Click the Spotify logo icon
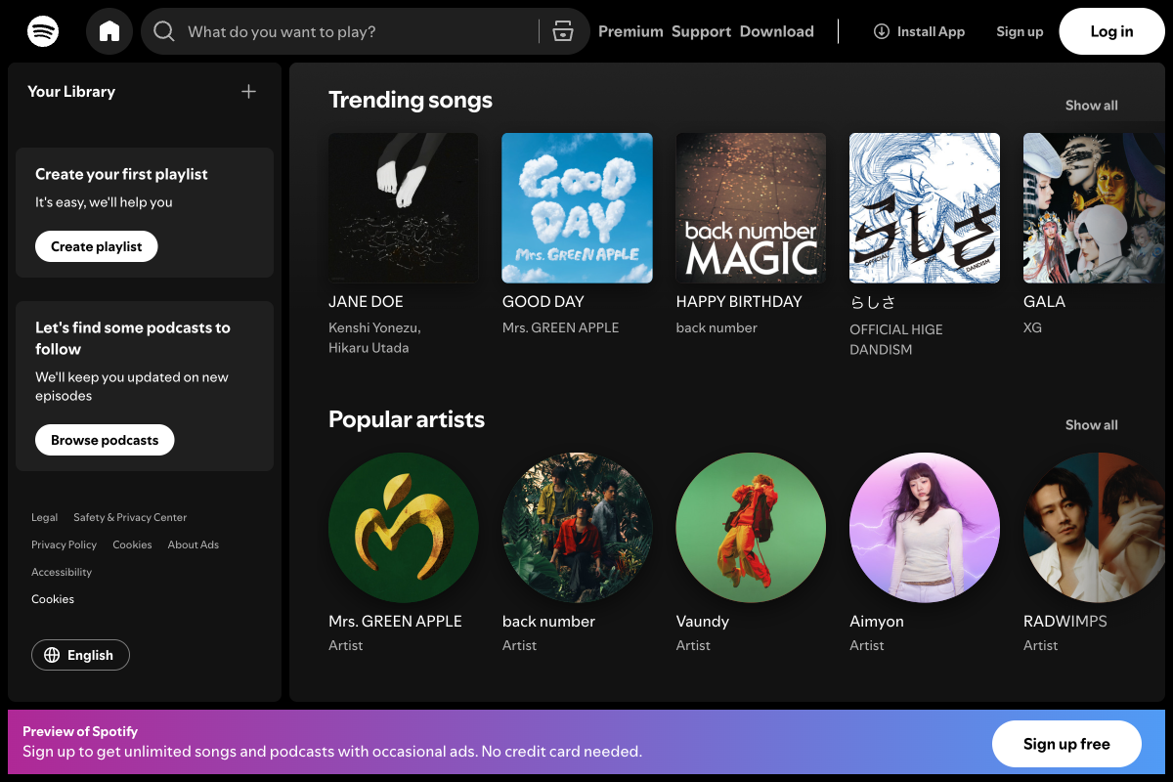This screenshot has height=782, width=1173. pyautogui.click(x=43, y=31)
